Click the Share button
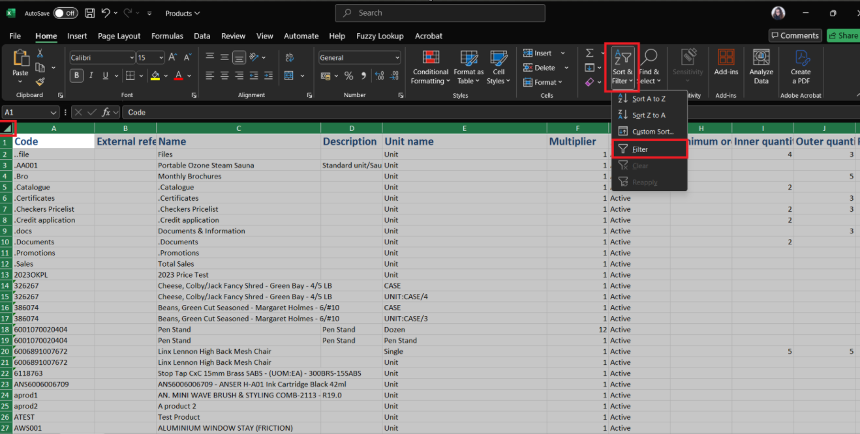The width and height of the screenshot is (860, 434). click(x=842, y=36)
